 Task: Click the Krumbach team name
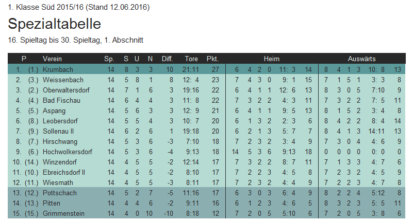point(58,69)
